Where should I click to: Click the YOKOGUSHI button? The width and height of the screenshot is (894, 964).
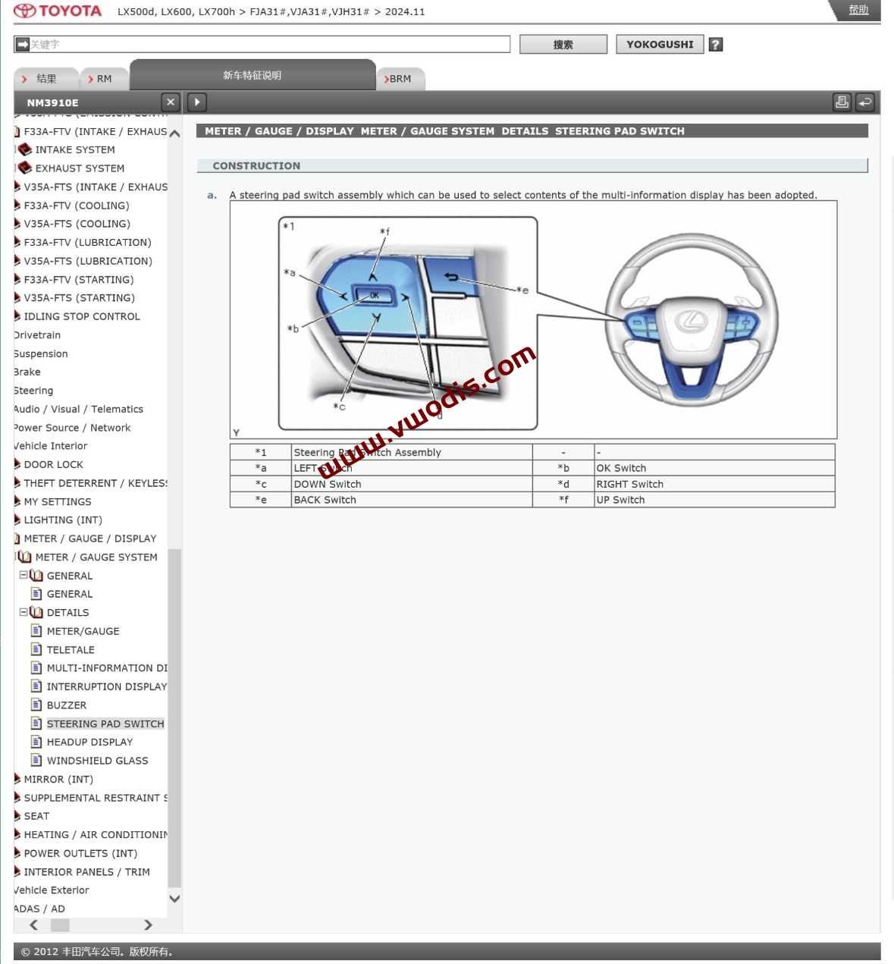660,45
